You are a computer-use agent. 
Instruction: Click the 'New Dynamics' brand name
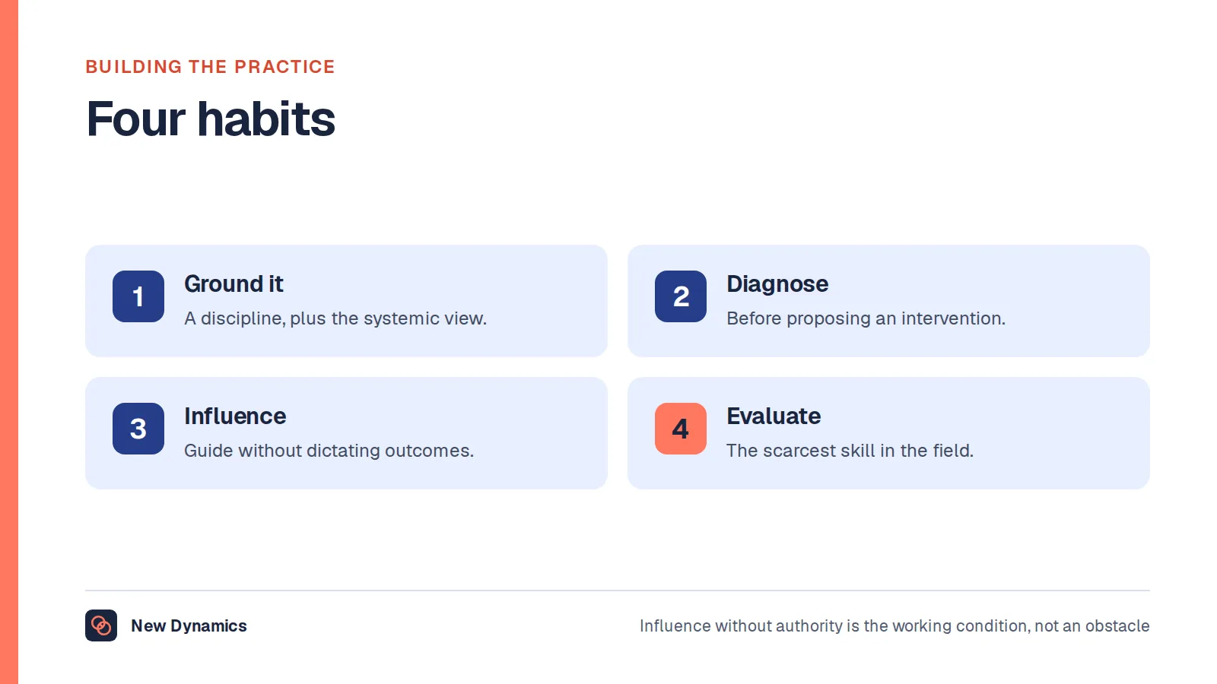click(x=189, y=625)
